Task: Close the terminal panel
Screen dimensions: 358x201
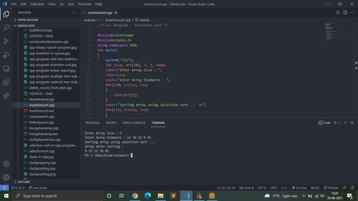Action: click(x=352, y=123)
